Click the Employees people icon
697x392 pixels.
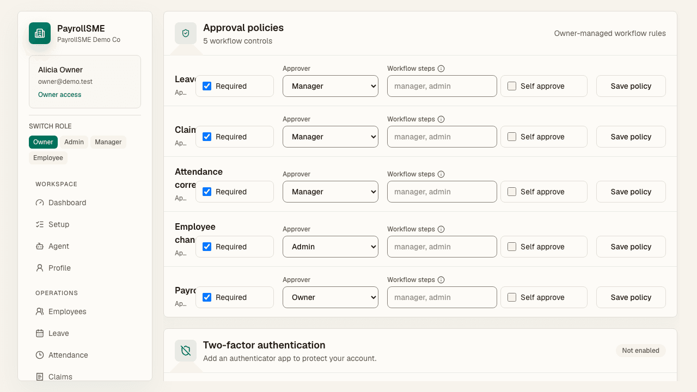[x=40, y=311]
